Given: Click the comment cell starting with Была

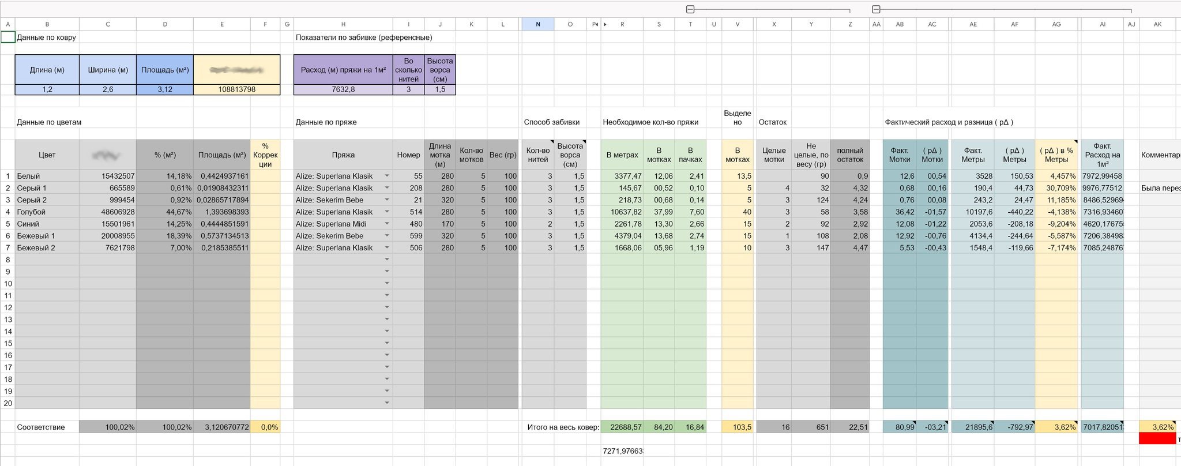Looking at the screenshot, I should (x=1160, y=188).
